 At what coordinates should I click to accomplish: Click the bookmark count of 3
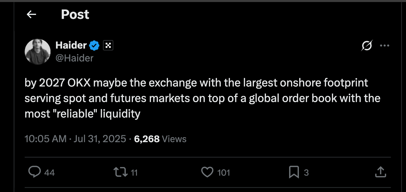pos(306,173)
